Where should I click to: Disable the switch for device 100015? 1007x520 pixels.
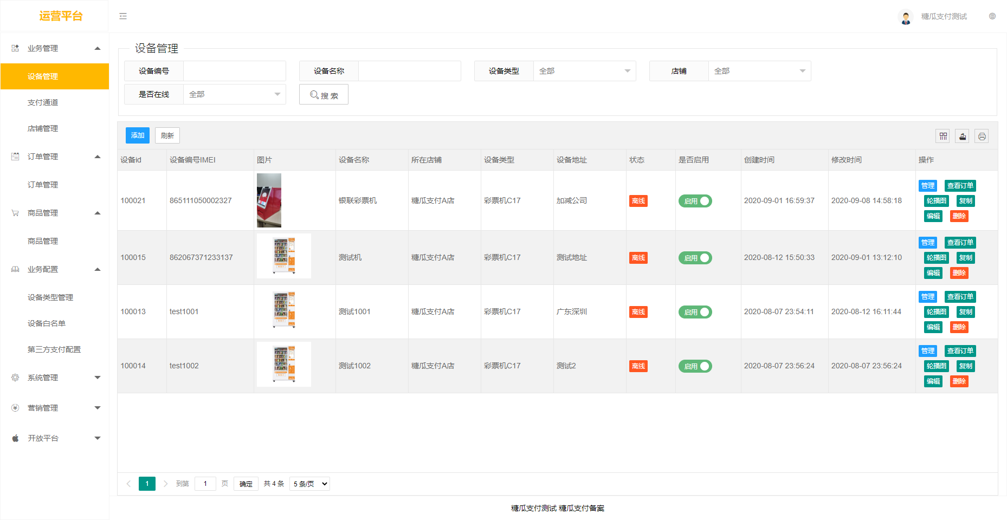pyautogui.click(x=695, y=258)
